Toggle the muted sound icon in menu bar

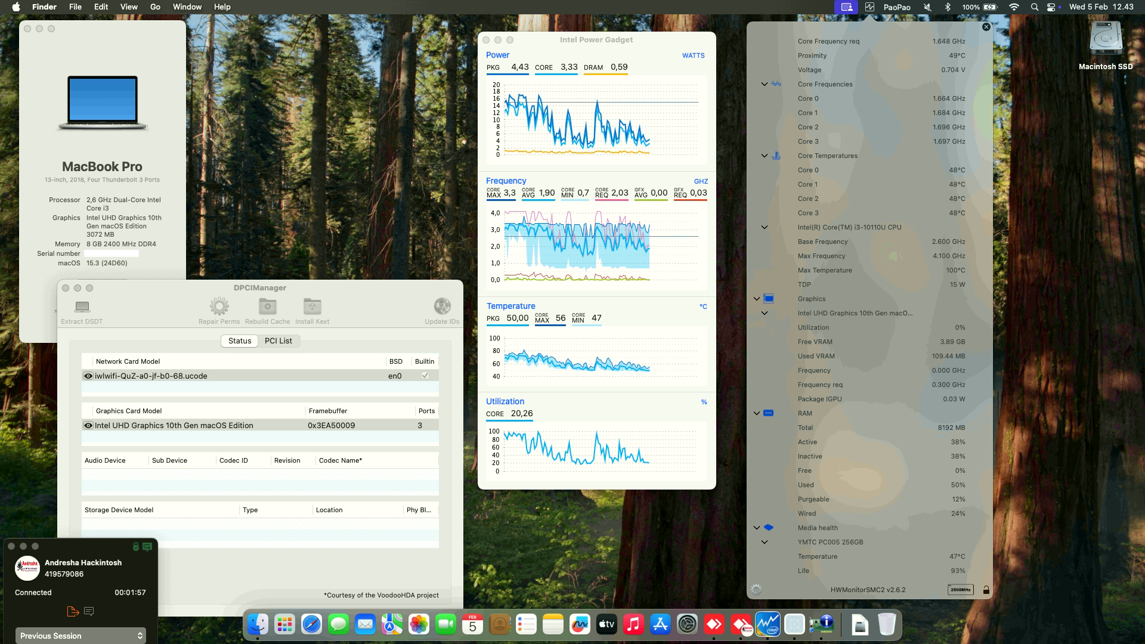click(927, 7)
